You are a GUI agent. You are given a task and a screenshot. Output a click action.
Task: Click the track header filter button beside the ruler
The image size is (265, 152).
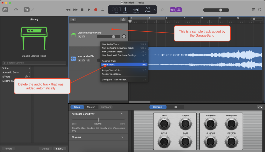click(x=123, y=20)
